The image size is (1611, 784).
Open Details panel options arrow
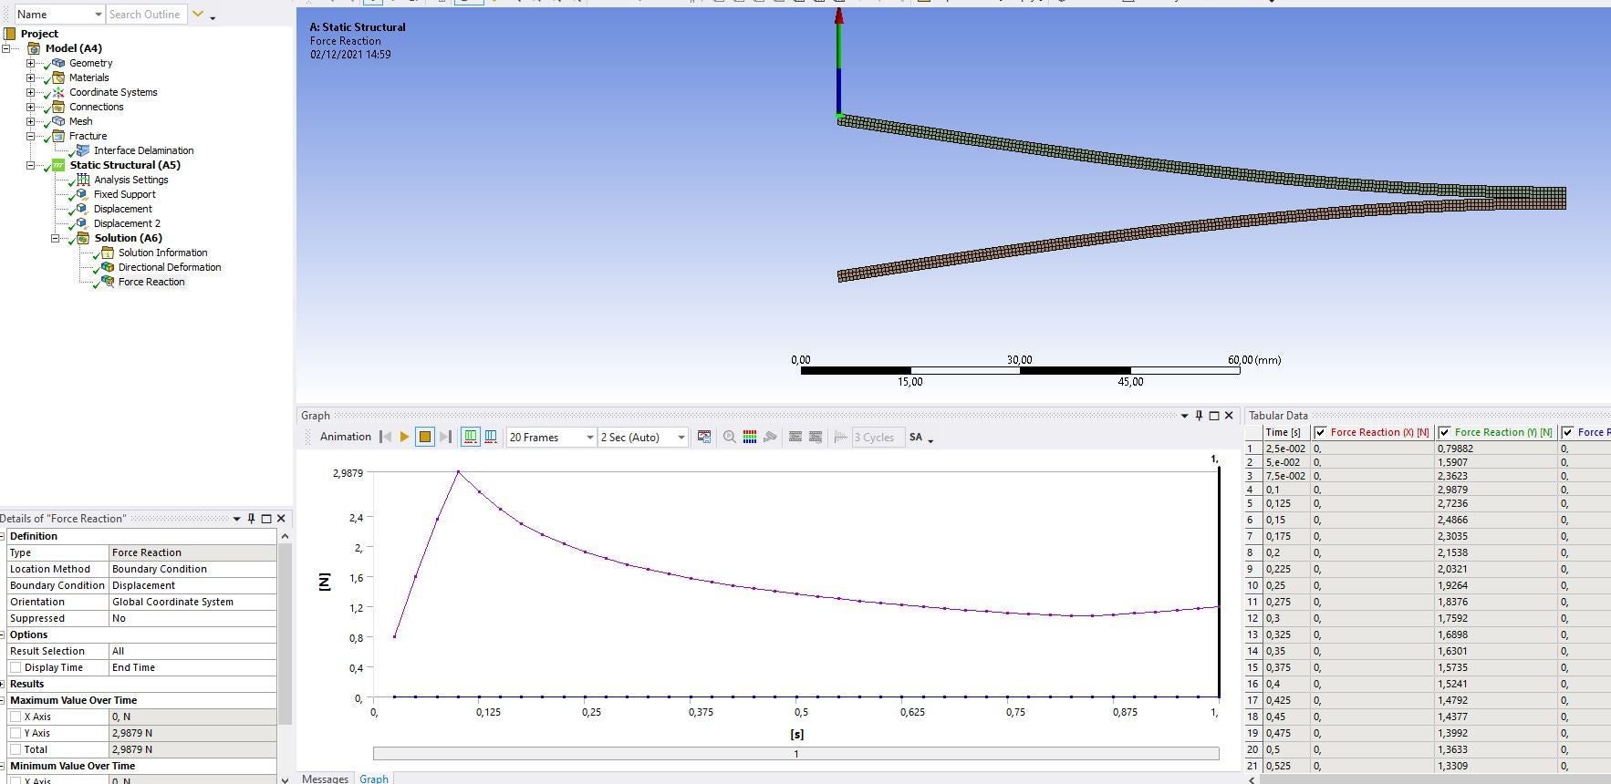pyautogui.click(x=237, y=518)
